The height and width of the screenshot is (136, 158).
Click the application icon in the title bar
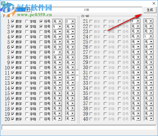[3, 3]
